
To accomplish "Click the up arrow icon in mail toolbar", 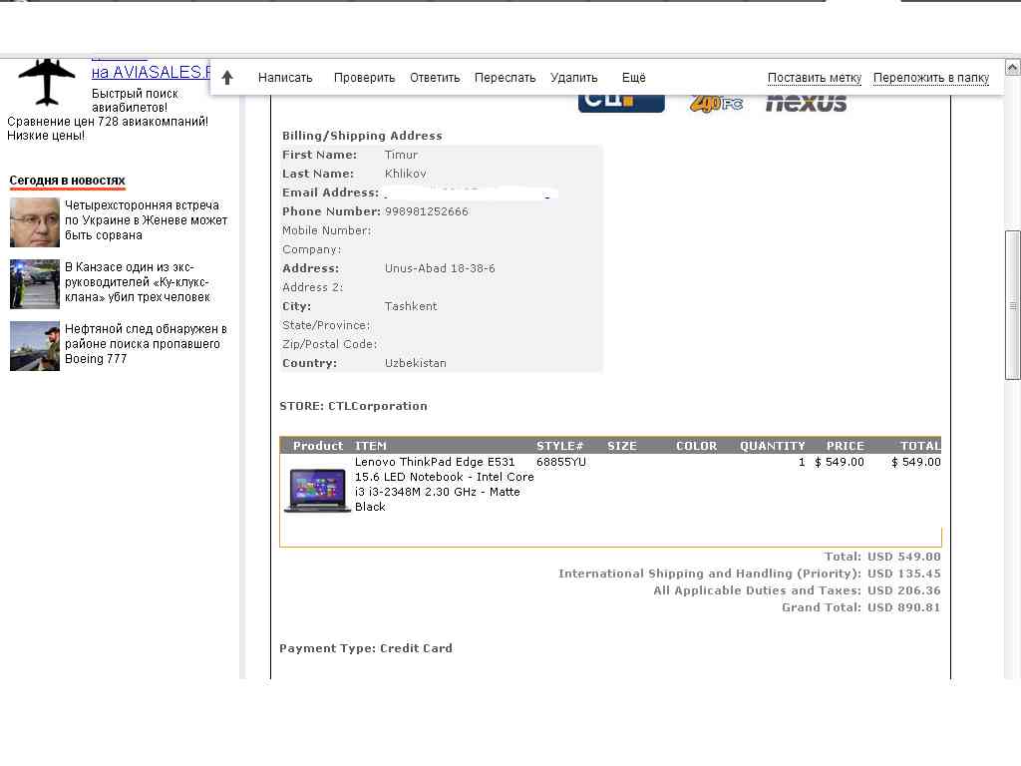I will coord(227,78).
